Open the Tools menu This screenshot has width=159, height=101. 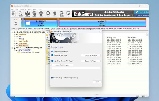[x=29, y=9]
